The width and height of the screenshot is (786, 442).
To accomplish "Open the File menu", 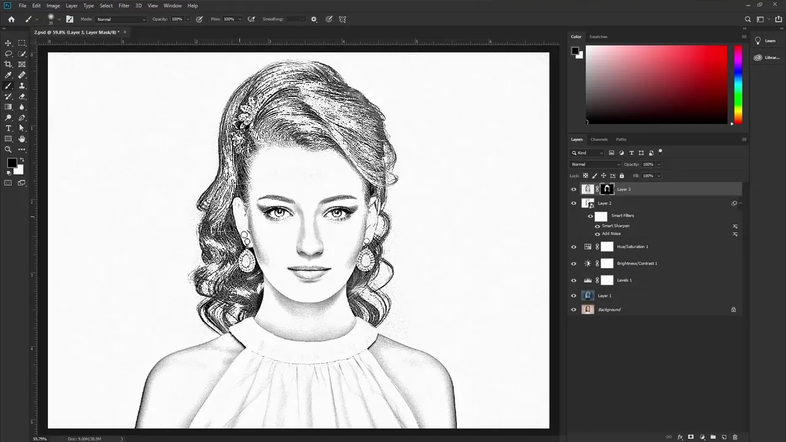I will (23, 6).
